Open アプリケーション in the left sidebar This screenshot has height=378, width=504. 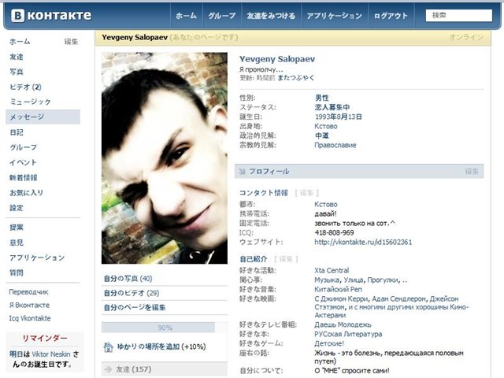37,258
